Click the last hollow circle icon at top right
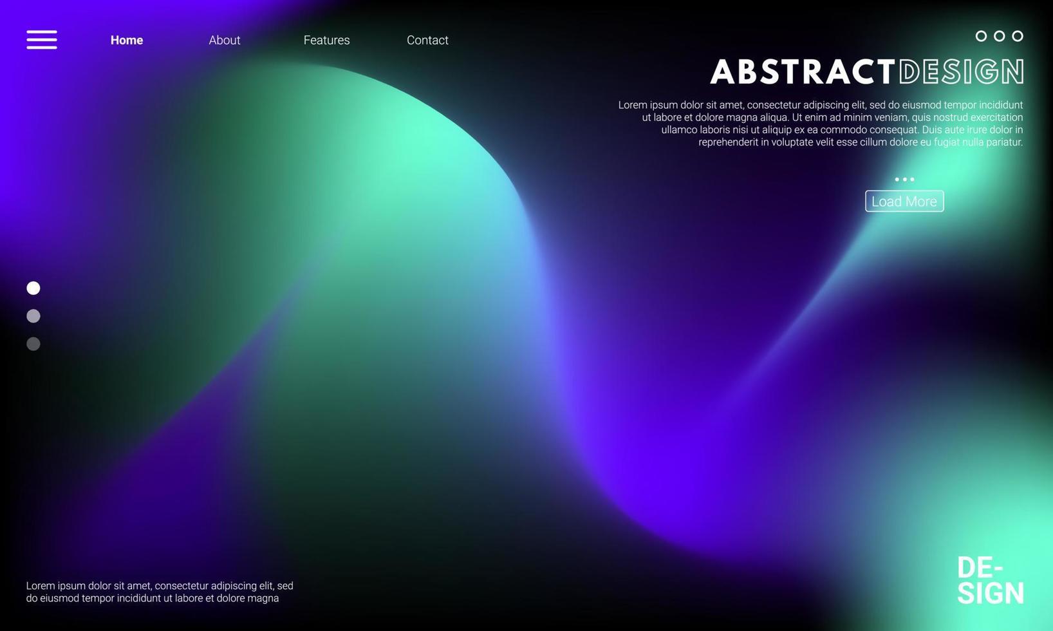 1018,36
